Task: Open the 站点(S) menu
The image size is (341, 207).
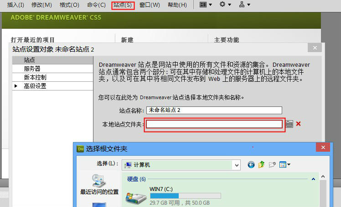Action: pyautogui.click(x=123, y=5)
